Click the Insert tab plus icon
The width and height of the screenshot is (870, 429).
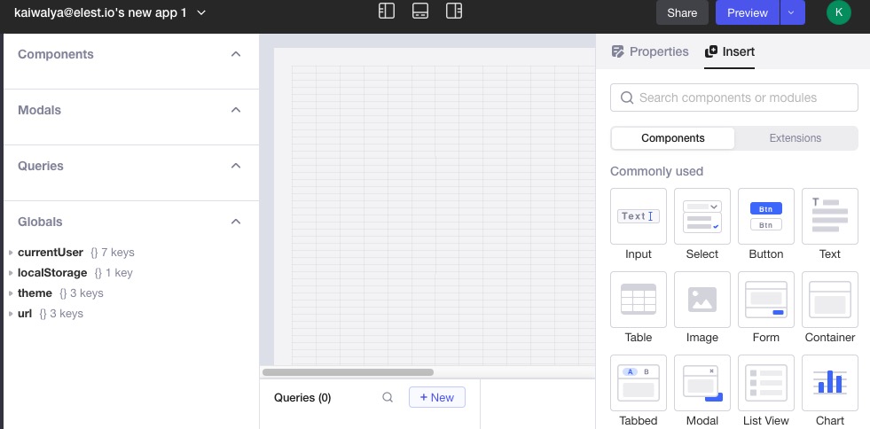click(x=710, y=51)
